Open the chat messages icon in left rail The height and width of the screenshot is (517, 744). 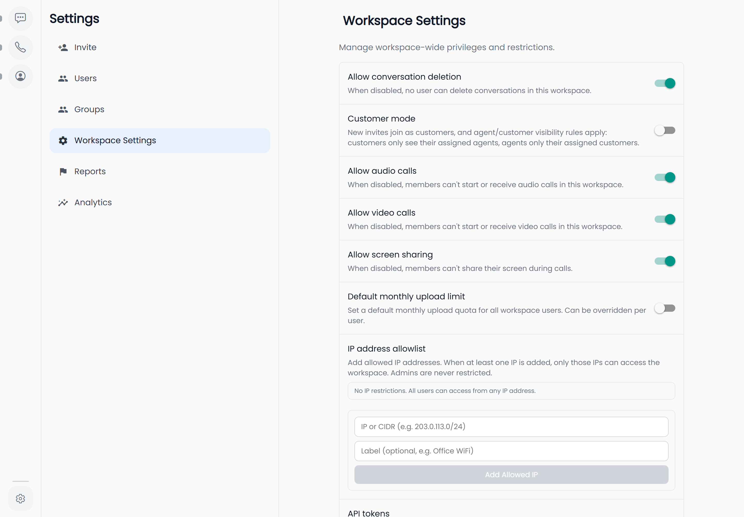click(x=20, y=18)
